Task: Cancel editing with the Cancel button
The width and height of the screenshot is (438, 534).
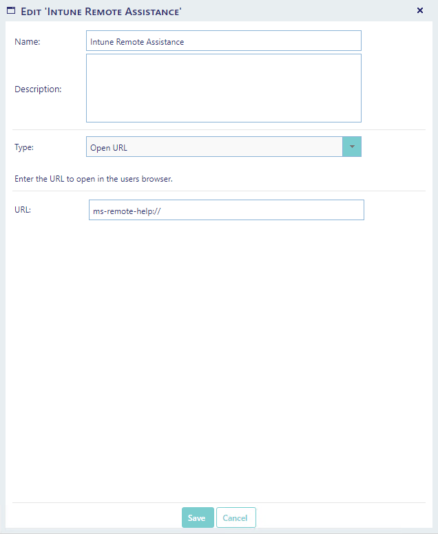Action: pos(236,517)
